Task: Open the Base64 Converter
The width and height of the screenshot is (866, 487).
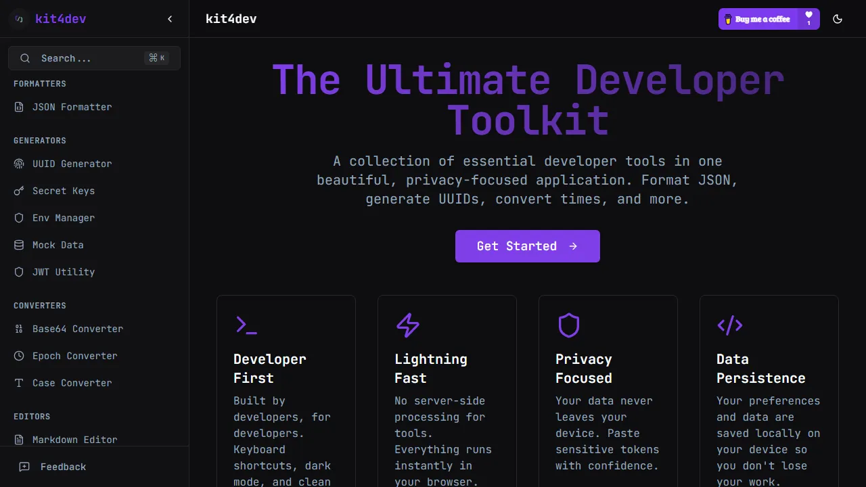Action: click(x=77, y=329)
